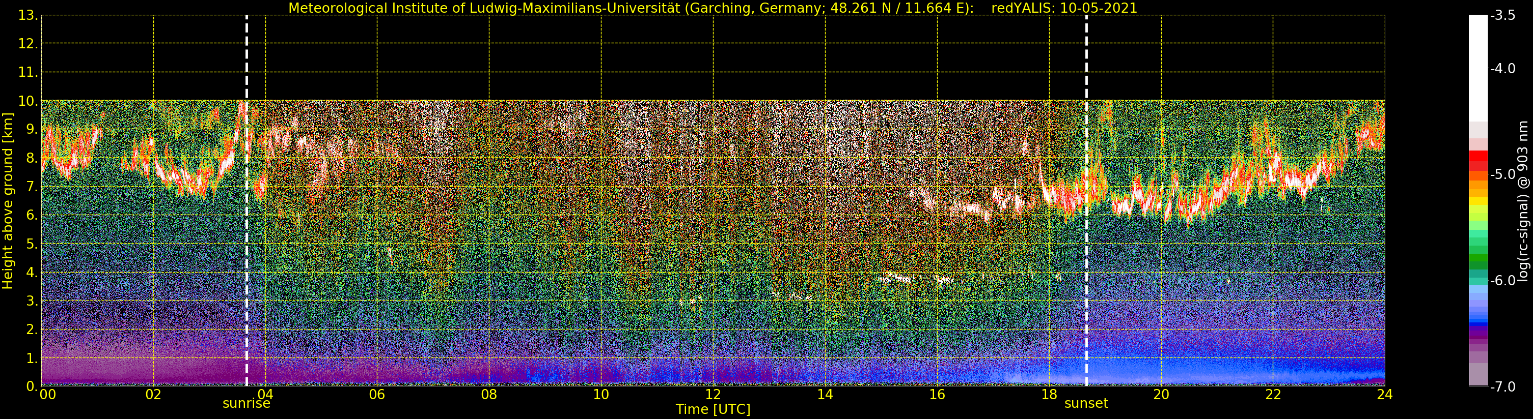Click the "02" time axis tick label
This screenshot has height=419, width=1533.
click(x=153, y=395)
